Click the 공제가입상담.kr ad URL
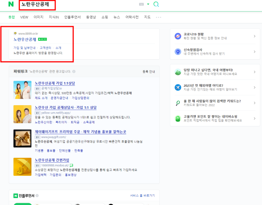This screenshot has width=262, height=205. 51,88
